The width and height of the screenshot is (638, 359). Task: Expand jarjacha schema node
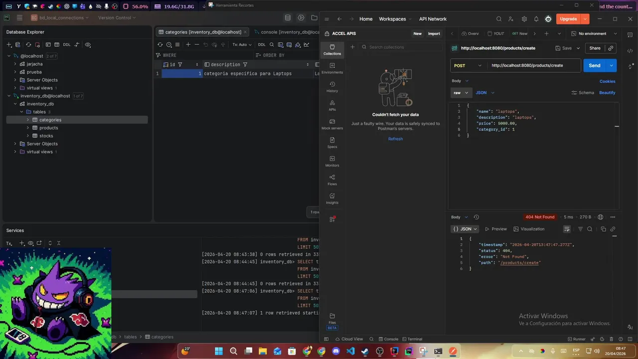coord(15,64)
